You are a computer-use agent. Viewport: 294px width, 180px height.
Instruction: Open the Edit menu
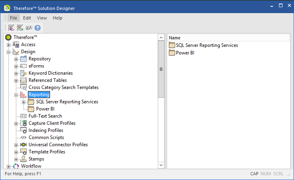[27, 18]
